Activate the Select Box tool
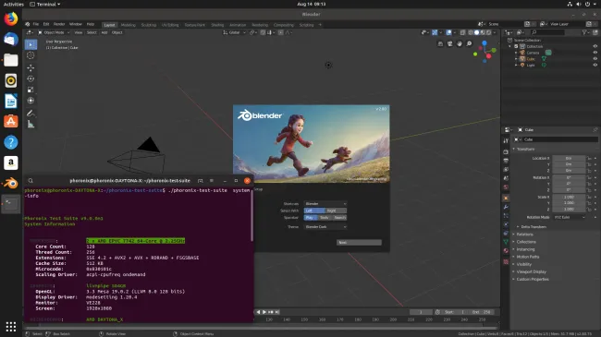The height and width of the screenshot is (337, 601). pos(31,44)
